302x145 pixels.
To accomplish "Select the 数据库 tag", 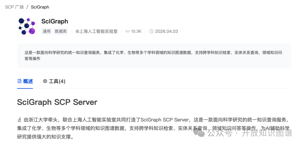I will (61, 31).
